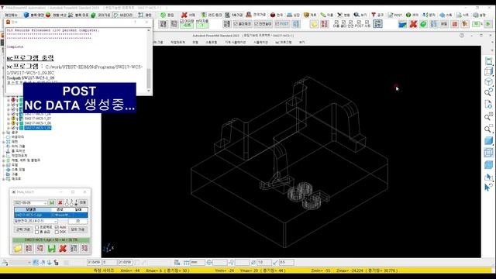Select the SW217-WC5-1_09 toolpath in tree

click(38, 128)
